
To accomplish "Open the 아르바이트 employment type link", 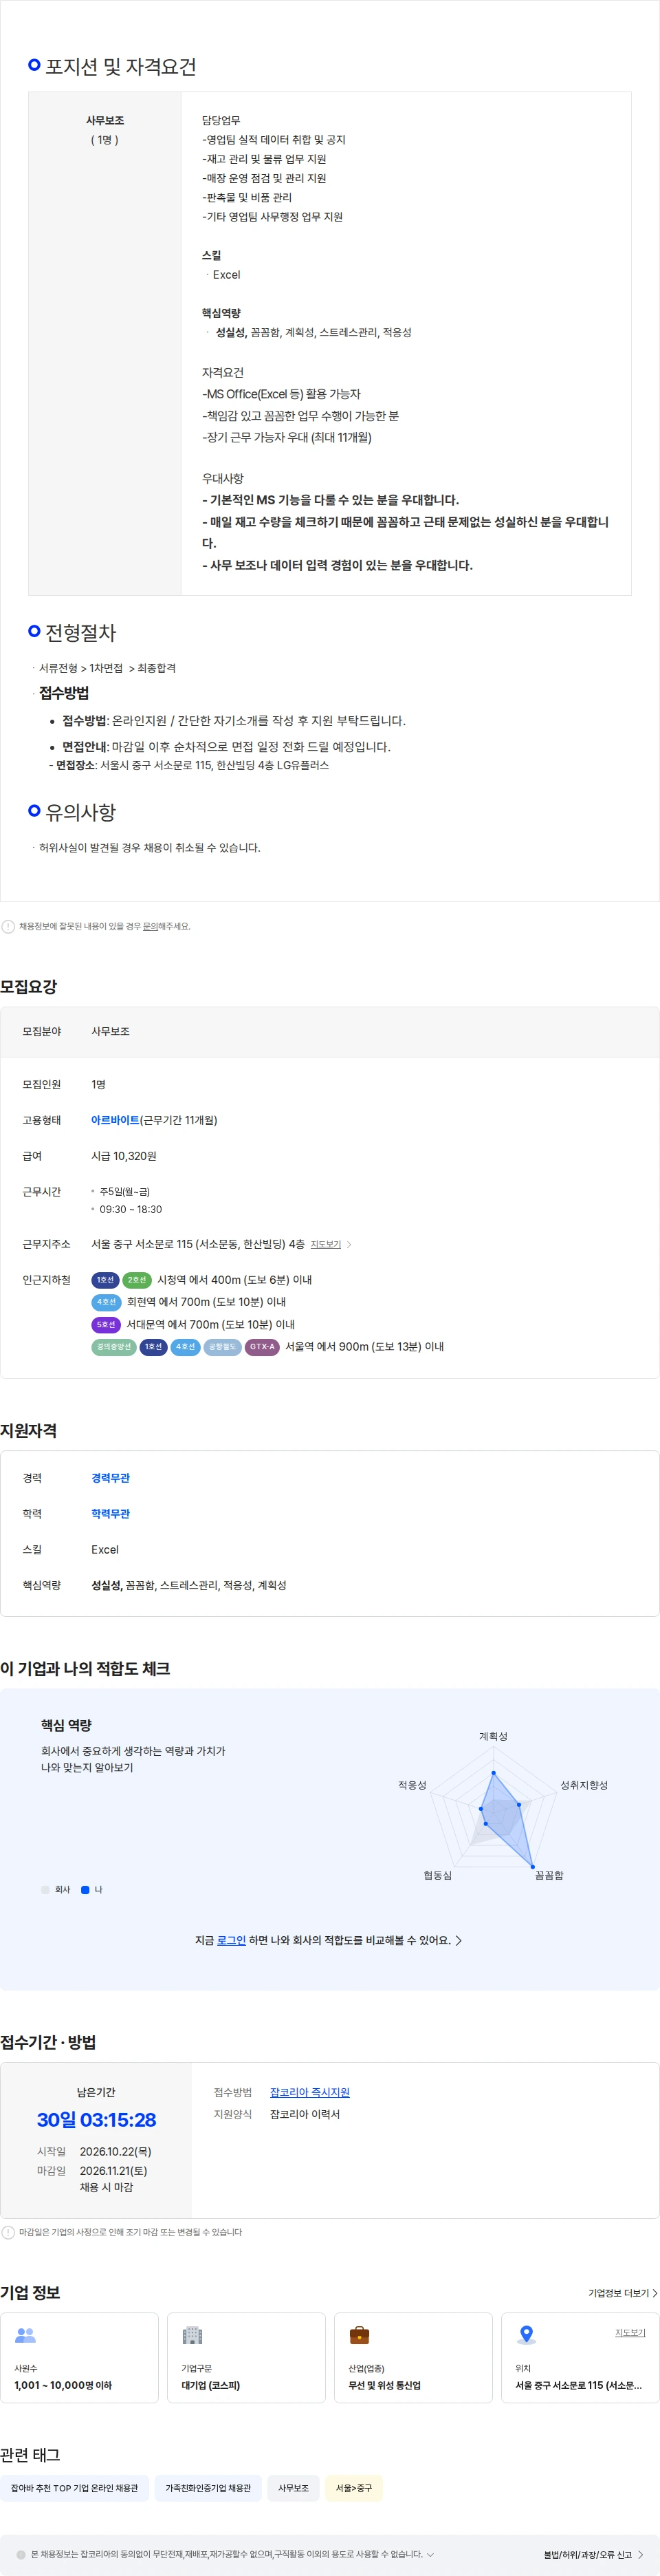I will (115, 1120).
